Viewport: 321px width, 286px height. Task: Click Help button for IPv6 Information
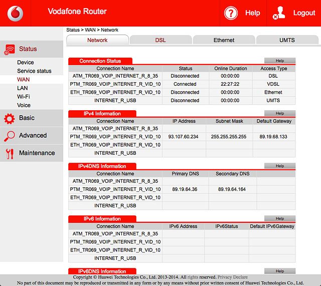click(x=280, y=218)
